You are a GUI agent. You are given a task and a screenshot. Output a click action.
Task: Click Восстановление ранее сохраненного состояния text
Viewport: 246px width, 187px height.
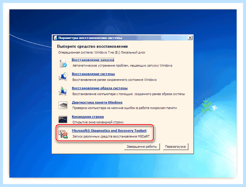click(114, 80)
